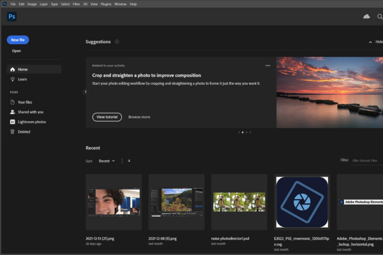Open Lightroom photos in sidebar

34,122
